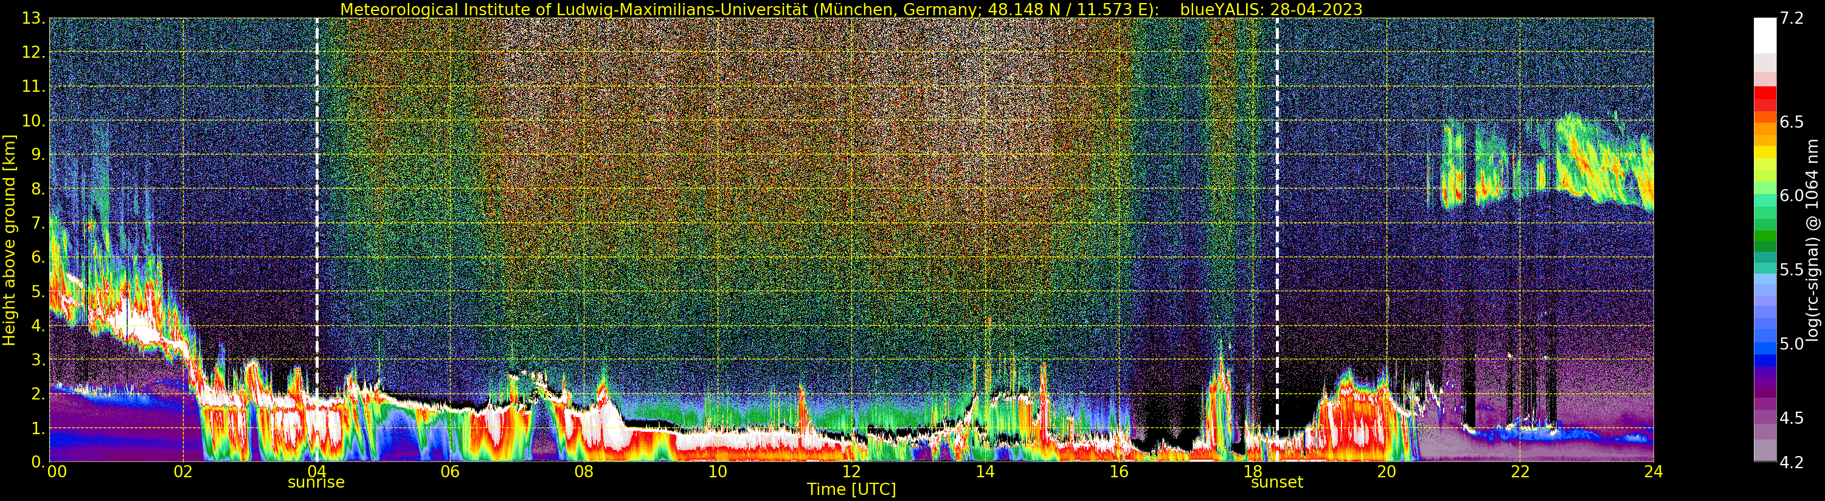Click the colorbar tick label 6.5
Image resolution: width=1825 pixels, height=501 pixels.
[x=1792, y=122]
